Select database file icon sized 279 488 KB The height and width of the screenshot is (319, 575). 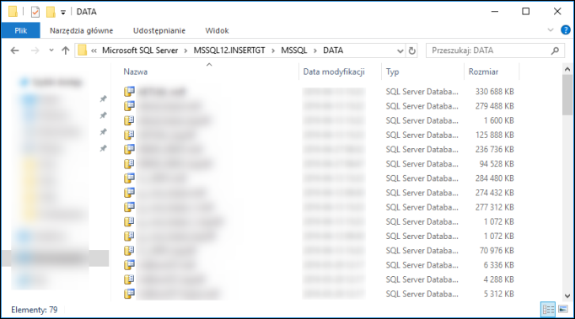pos(129,106)
